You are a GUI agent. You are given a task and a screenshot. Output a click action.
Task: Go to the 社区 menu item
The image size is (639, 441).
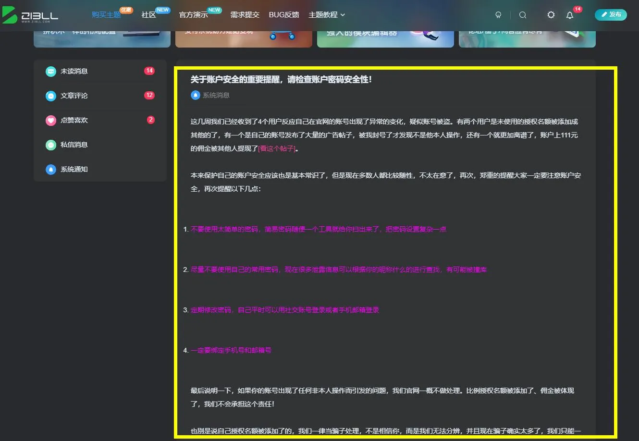click(x=148, y=15)
